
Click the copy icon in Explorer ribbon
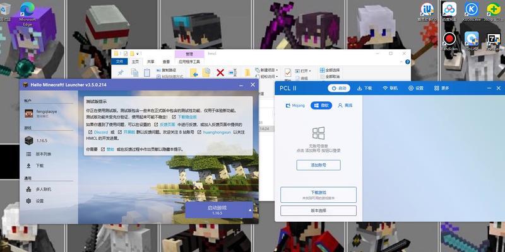pyautogui.click(x=134, y=72)
